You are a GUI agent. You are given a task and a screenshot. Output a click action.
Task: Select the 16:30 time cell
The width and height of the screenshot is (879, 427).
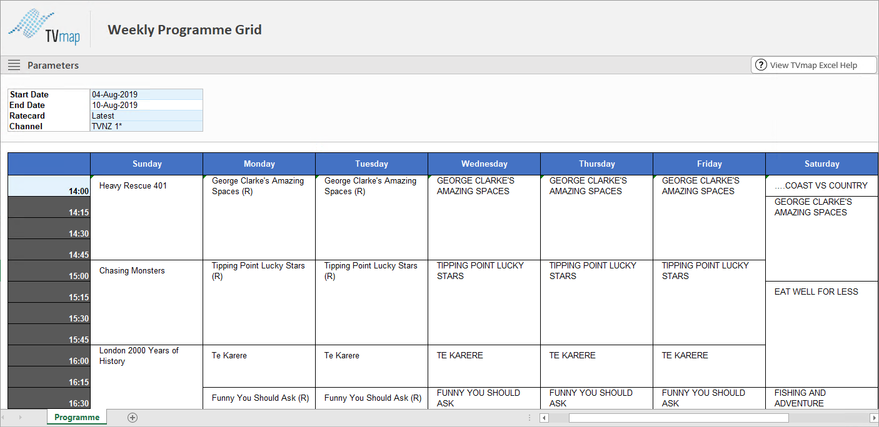49,398
